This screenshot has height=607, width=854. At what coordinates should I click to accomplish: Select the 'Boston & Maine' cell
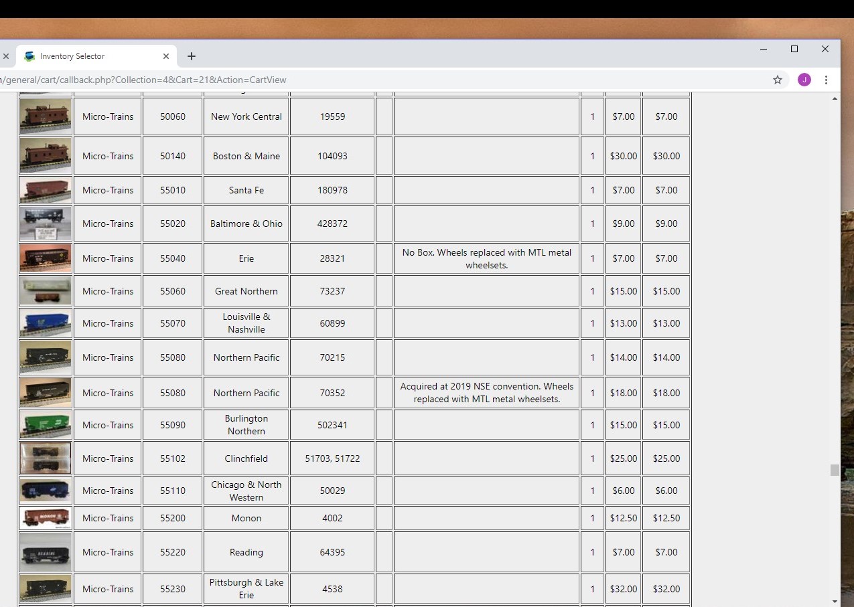click(x=246, y=156)
